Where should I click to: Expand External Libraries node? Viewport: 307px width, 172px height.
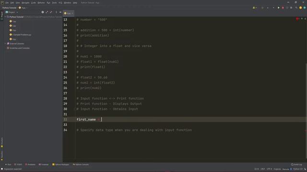point(5,43)
